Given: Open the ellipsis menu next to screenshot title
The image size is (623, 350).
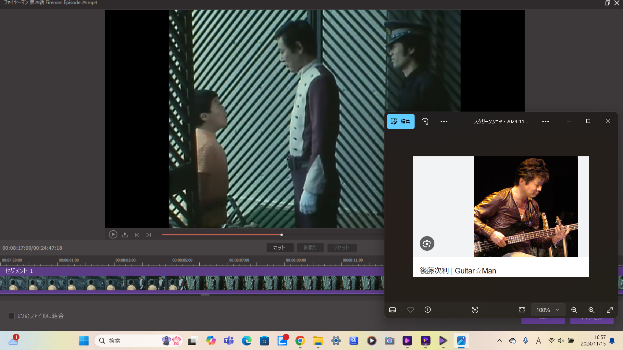Looking at the screenshot, I should pos(545,121).
